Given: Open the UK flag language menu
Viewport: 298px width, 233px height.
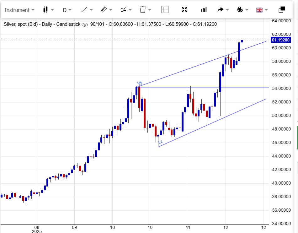Looking at the screenshot, I should (x=259, y=10).
